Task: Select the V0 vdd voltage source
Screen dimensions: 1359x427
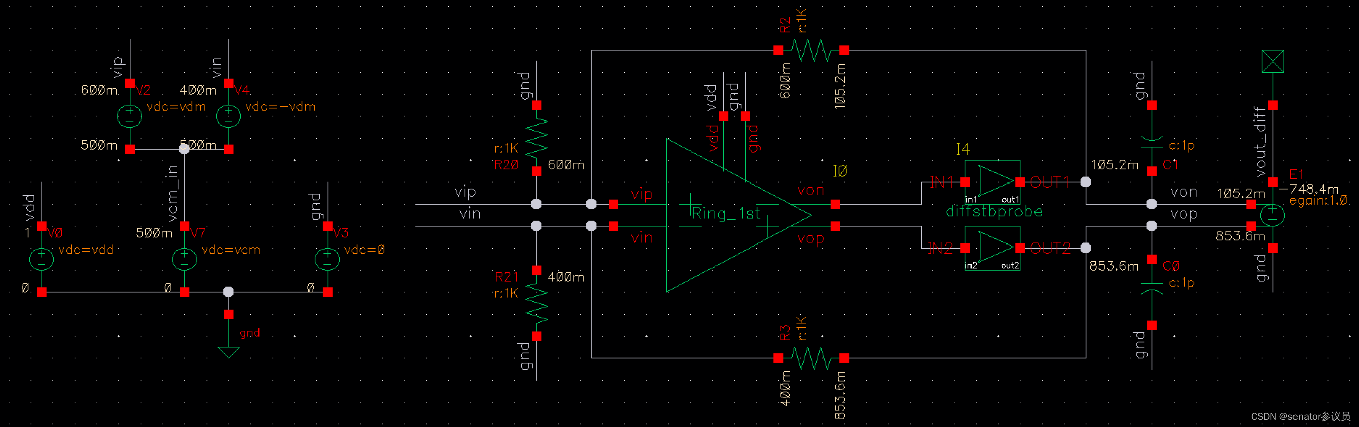Action: pos(42,259)
